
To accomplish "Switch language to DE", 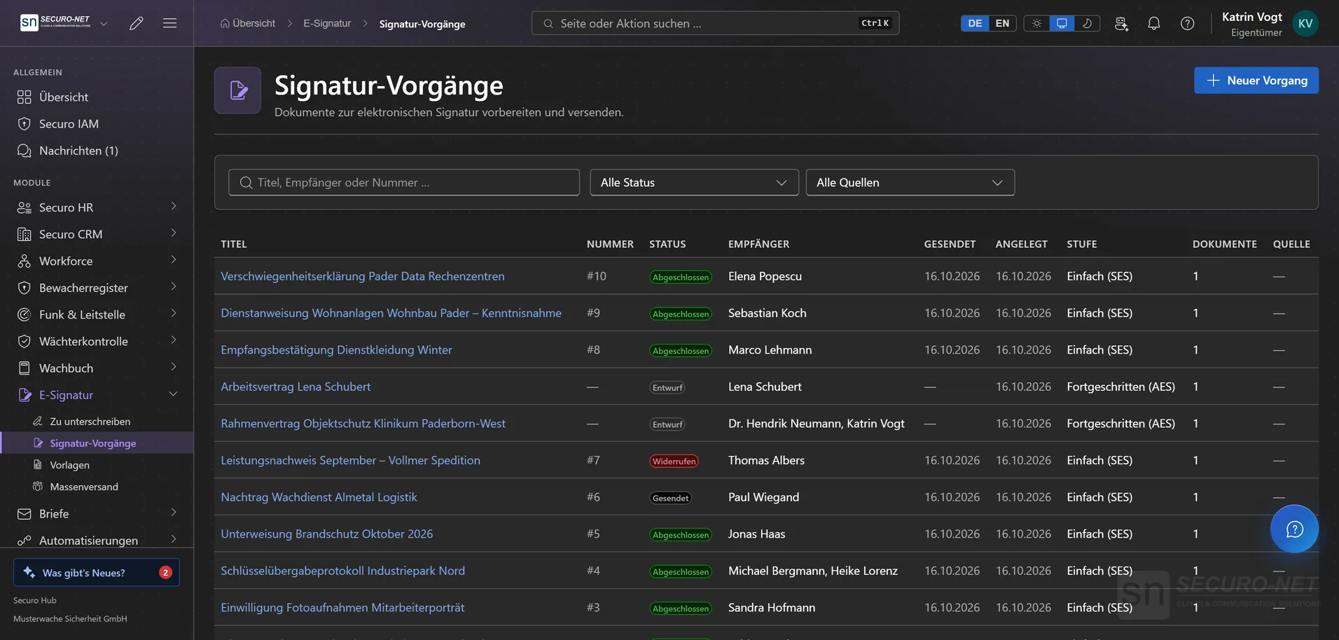I will tap(975, 23).
